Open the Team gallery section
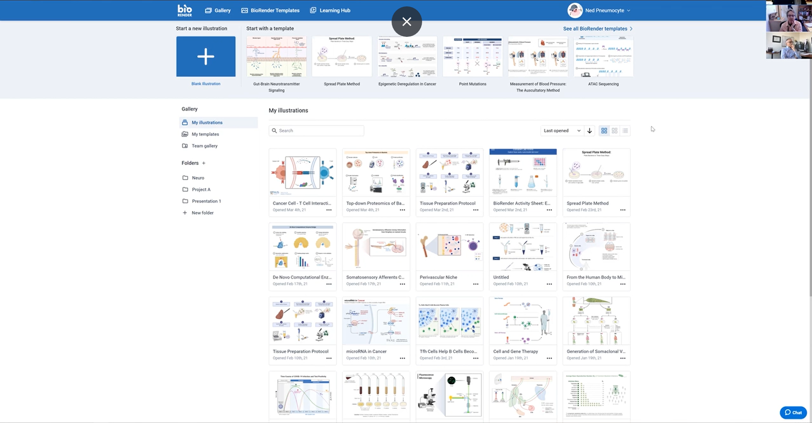 (x=205, y=146)
